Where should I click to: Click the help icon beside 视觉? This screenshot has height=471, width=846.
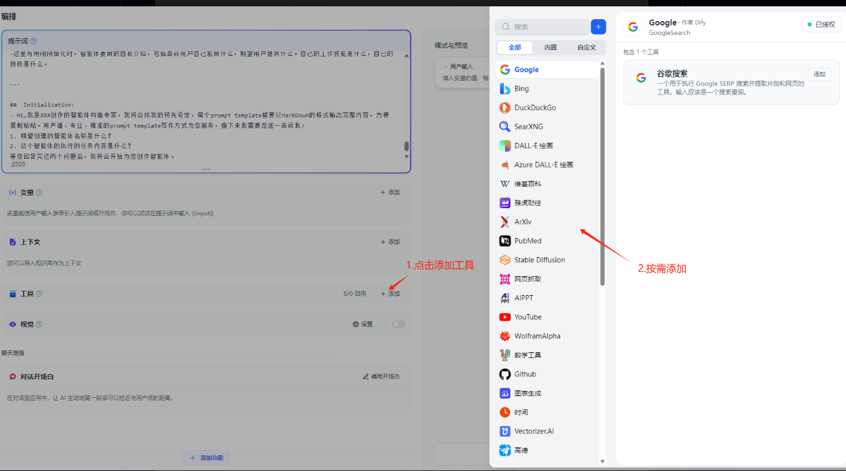(x=39, y=324)
